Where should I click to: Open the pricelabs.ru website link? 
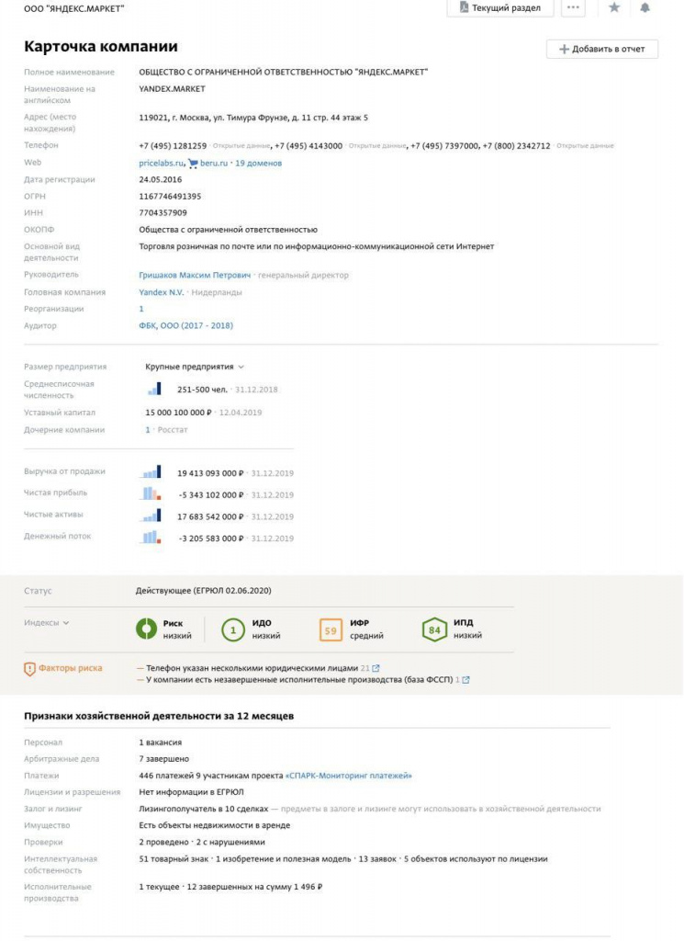162,163
